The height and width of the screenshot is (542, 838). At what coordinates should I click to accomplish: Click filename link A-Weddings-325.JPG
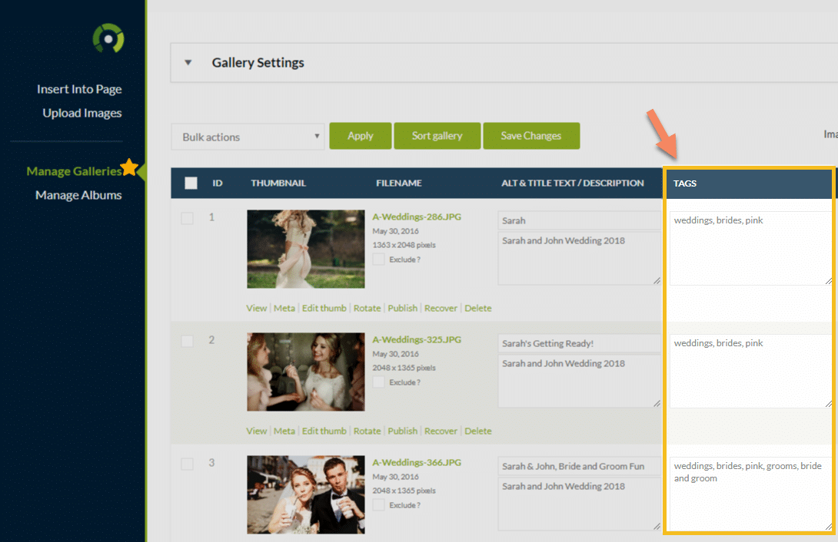coord(417,339)
